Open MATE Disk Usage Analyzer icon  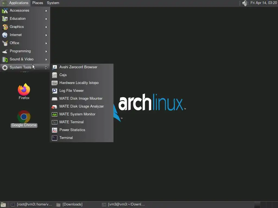coord(55,106)
